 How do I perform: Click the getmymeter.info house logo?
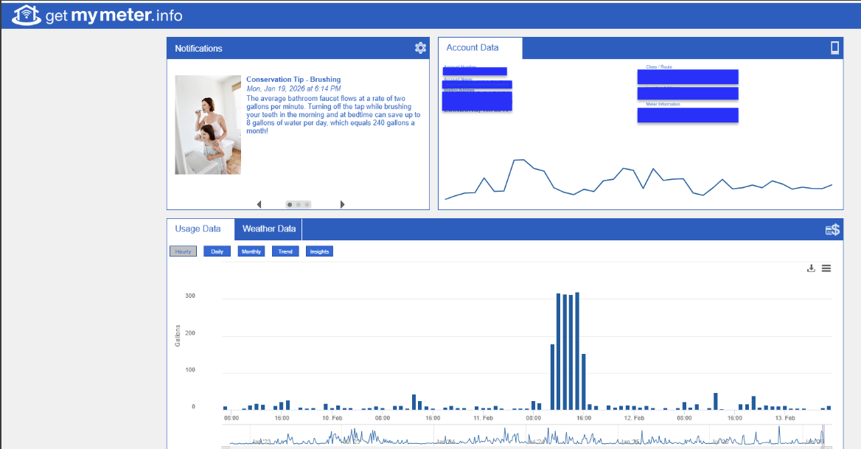pyautogui.click(x=27, y=15)
